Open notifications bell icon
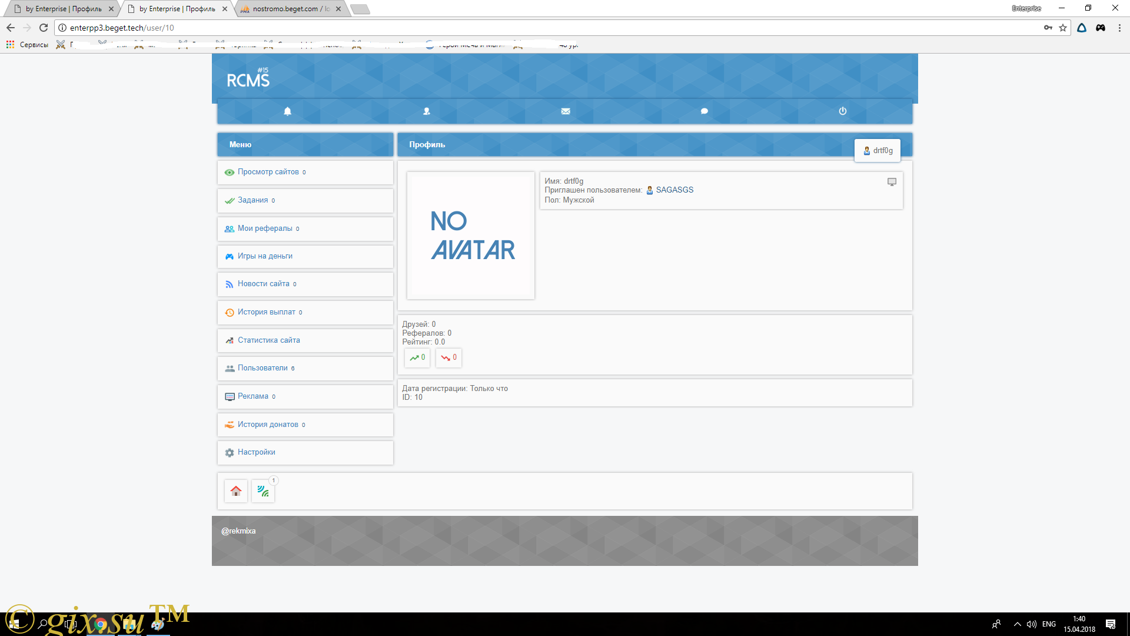Viewport: 1130px width, 636px height. pos(287,111)
